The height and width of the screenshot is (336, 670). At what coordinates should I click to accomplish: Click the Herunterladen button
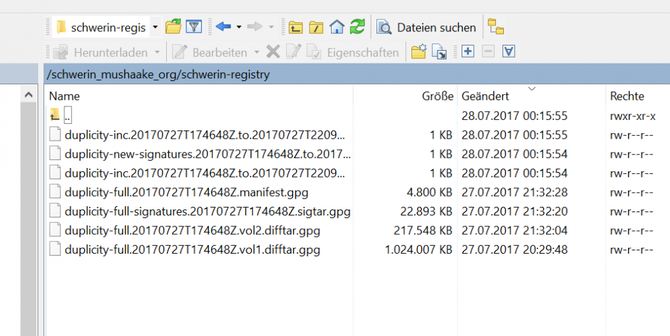pyautogui.click(x=101, y=52)
